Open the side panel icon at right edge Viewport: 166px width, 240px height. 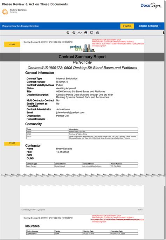(164, 33)
